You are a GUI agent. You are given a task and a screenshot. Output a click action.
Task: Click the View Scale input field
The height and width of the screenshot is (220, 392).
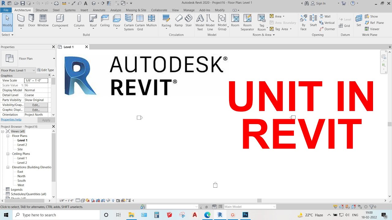[x=36, y=81]
